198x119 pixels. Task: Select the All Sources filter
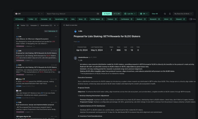19,19
